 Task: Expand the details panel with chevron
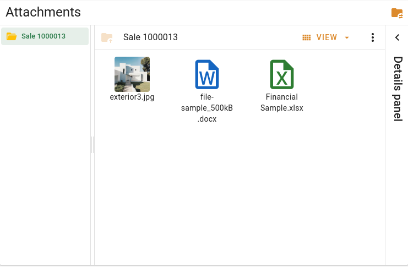pyautogui.click(x=397, y=37)
